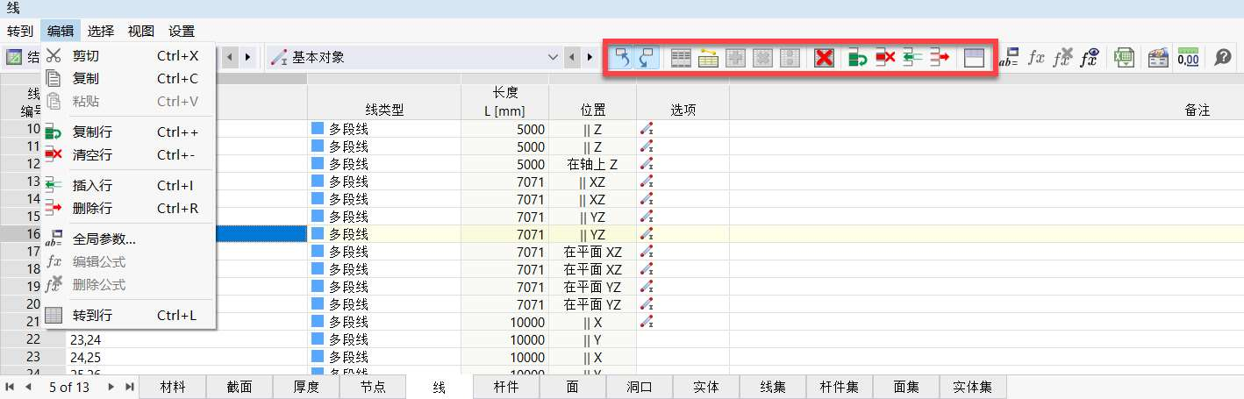Click the table grid toolbar icon
Screen dimensions: 1244x399
pos(682,58)
